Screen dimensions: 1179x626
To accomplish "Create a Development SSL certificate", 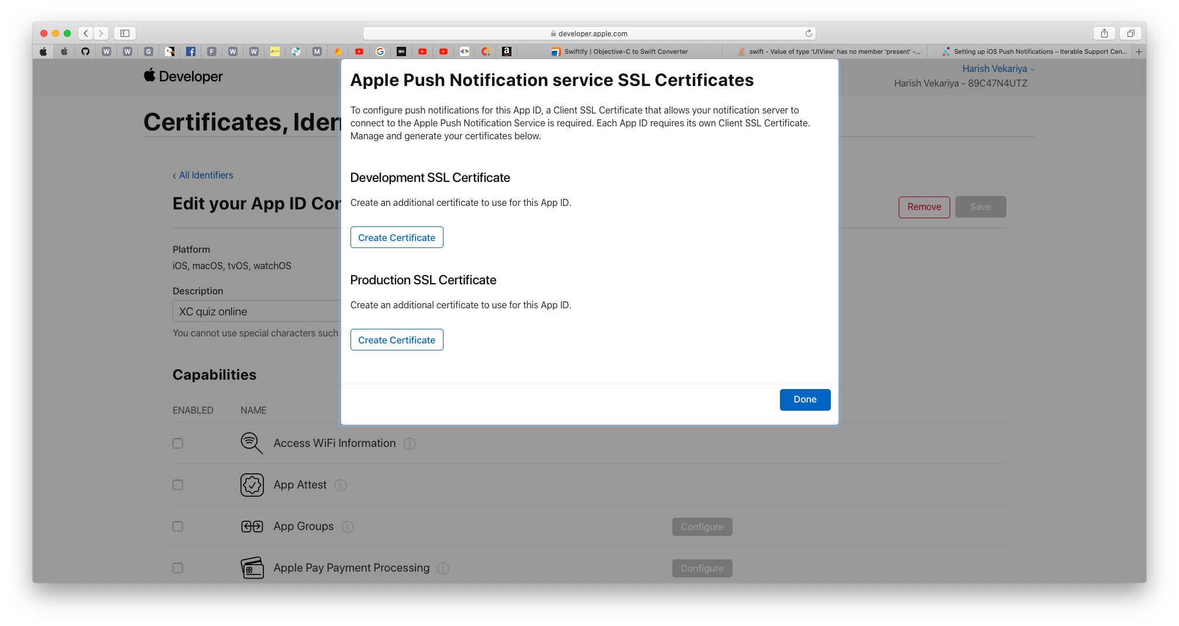I will pos(397,238).
